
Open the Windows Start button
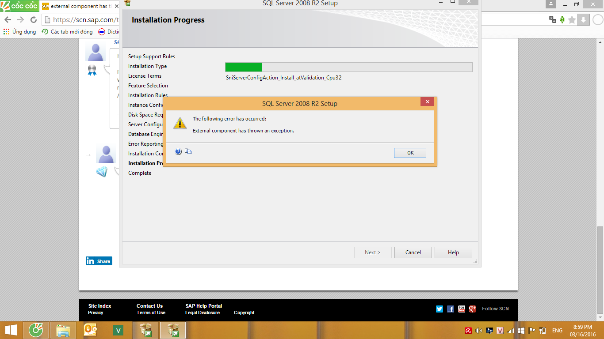click(x=11, y=330)
